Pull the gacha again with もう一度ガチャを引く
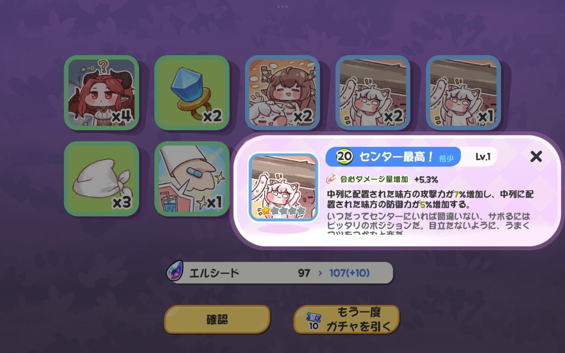Image resolution: width=565 pixels, height=353 pixels. (x=347, y=319)
